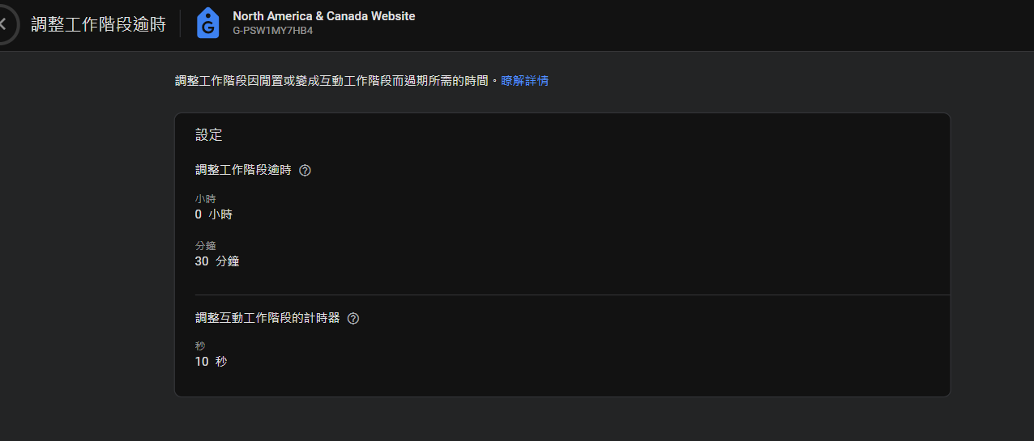Click the tag ID G-PSW1MY7HB4
The height and width of the screenshot is (441, 1034).
[272, 31]
